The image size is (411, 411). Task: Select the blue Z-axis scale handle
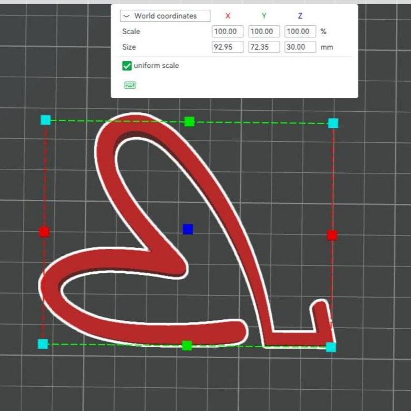click(188, 229)
